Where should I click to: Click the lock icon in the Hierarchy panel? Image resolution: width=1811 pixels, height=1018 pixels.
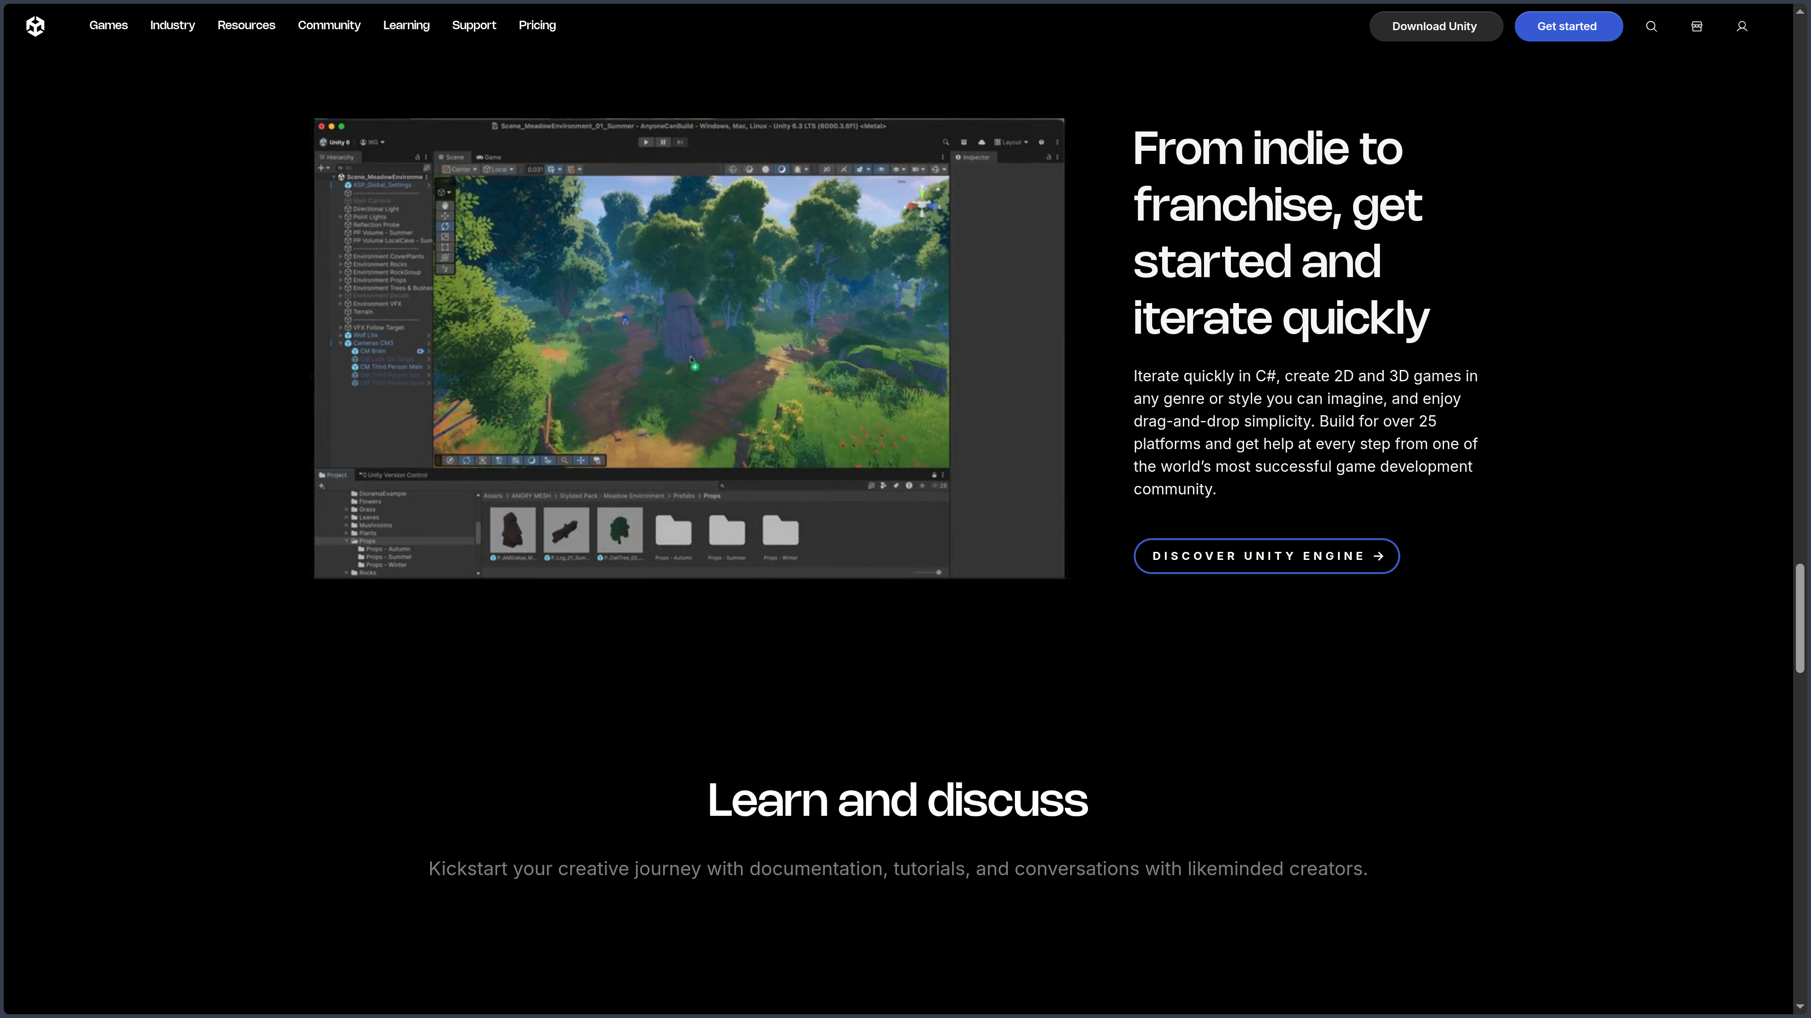(417, 157)
